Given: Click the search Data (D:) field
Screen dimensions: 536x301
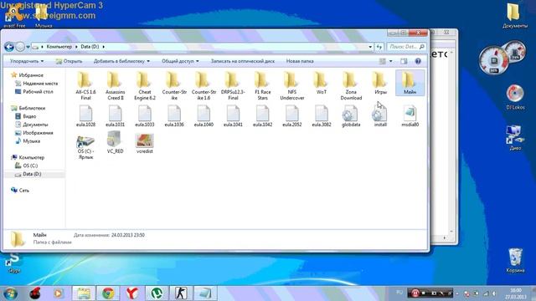Looking at the screenshot, I should click(405, 47).
